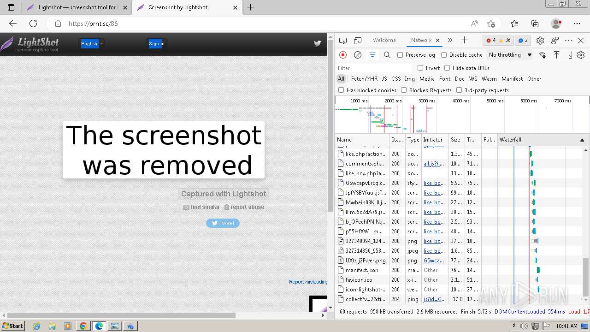
Task: Open network conditions wifi-gear icon
Action: click(x=543, y=55)
